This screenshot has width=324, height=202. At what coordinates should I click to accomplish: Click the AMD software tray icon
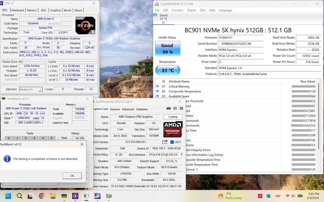coord(260,196)
